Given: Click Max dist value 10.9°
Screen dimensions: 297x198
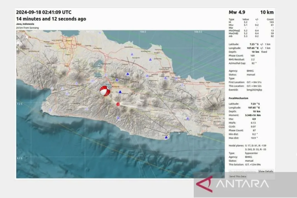Looking at the screenshot, I should [x=254, y=138].
